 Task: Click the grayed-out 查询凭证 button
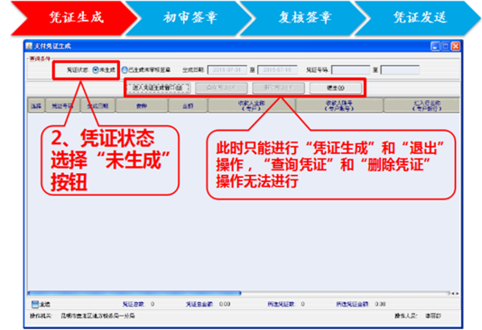pyautogui.click(x=221, y=87)
